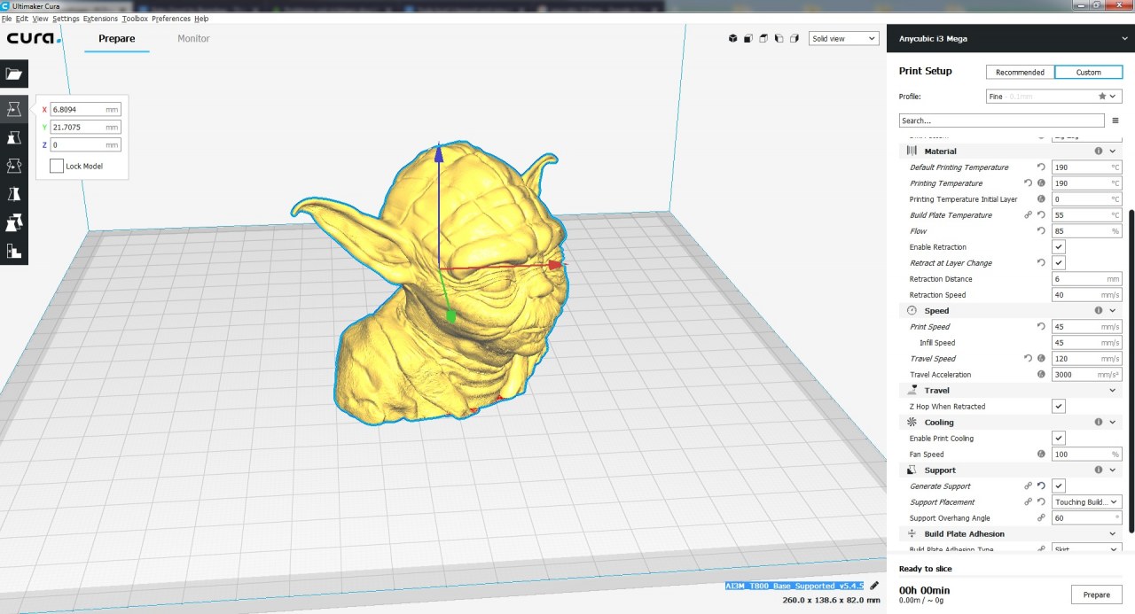The width and height of the screenshot is (1135, 614).
Task: Uncheck Z Hop When Retracted
Action: (x=1059, y=407)
